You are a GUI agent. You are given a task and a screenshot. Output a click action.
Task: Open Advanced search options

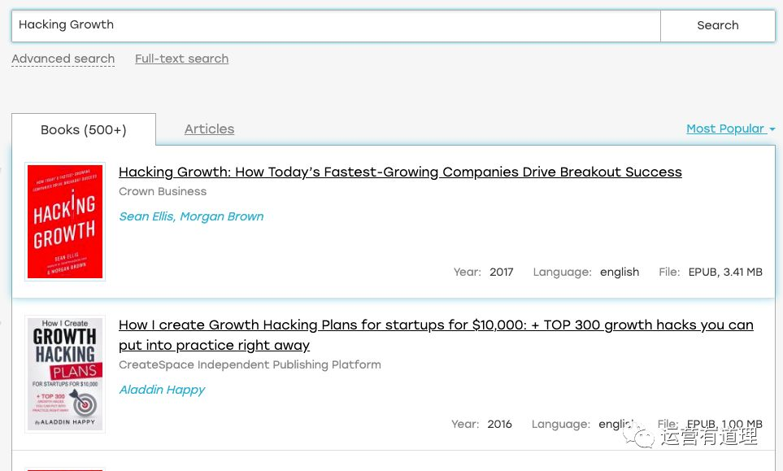pos(63,59)
